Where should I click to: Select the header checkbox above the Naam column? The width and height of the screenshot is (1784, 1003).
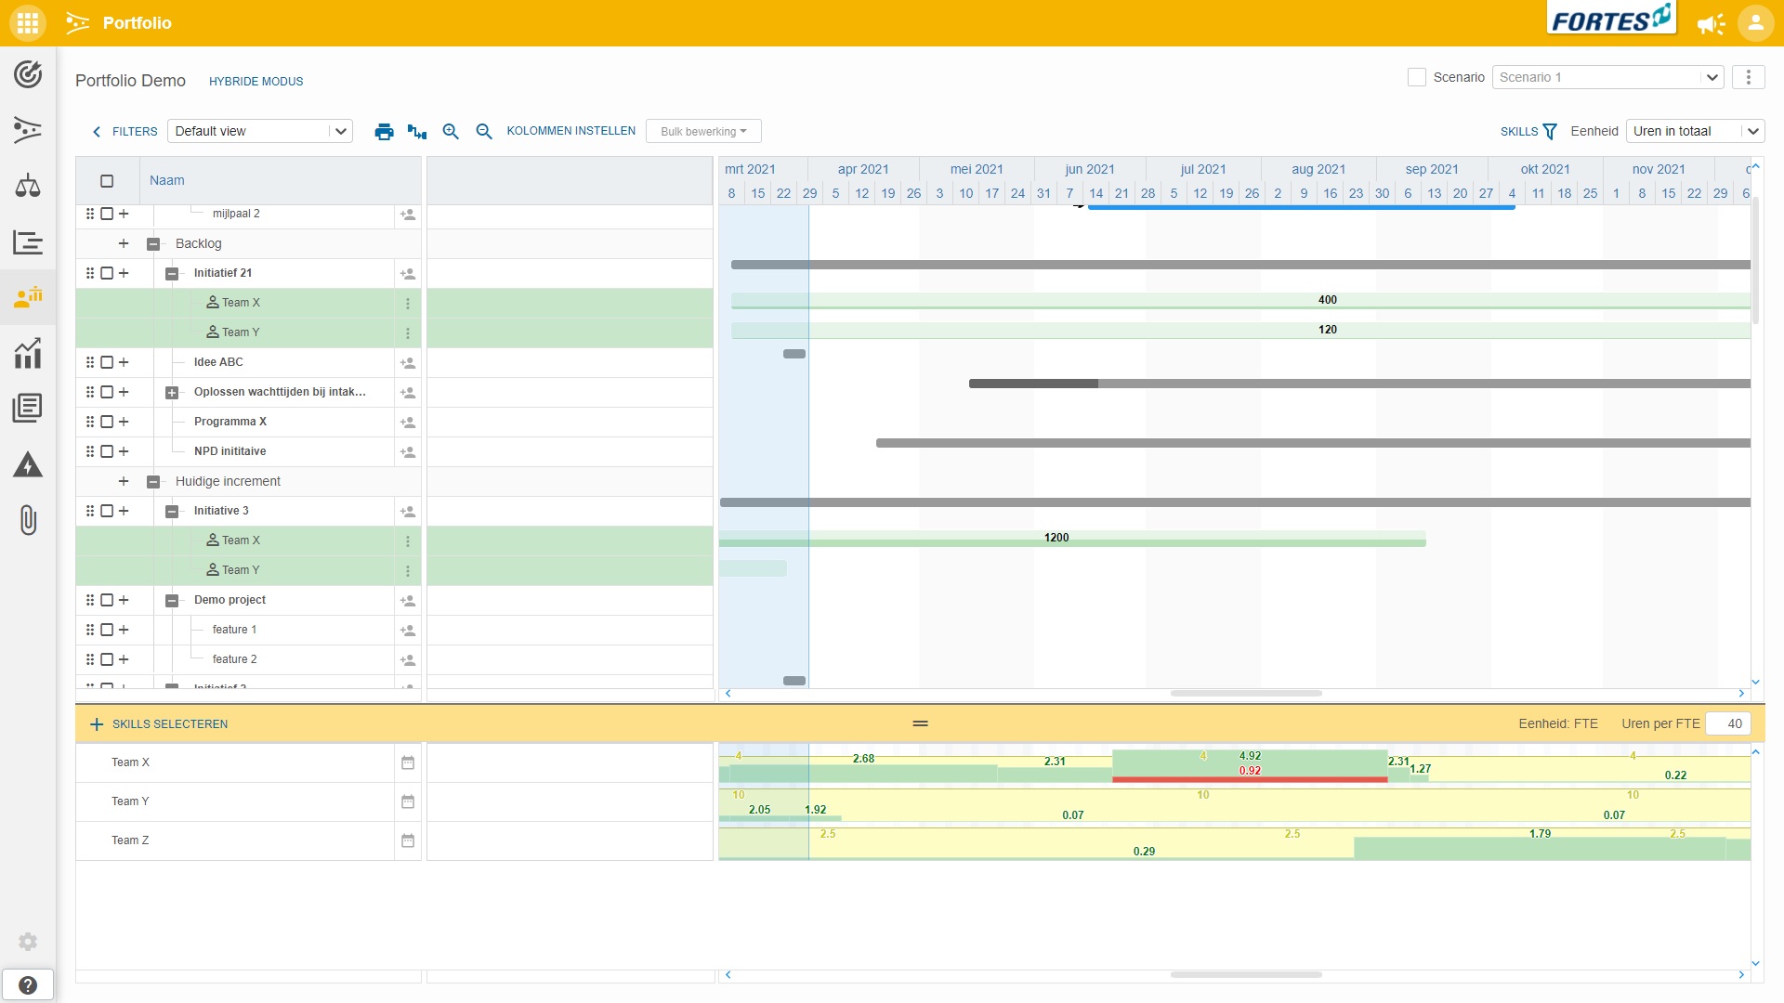pos(107,180)
